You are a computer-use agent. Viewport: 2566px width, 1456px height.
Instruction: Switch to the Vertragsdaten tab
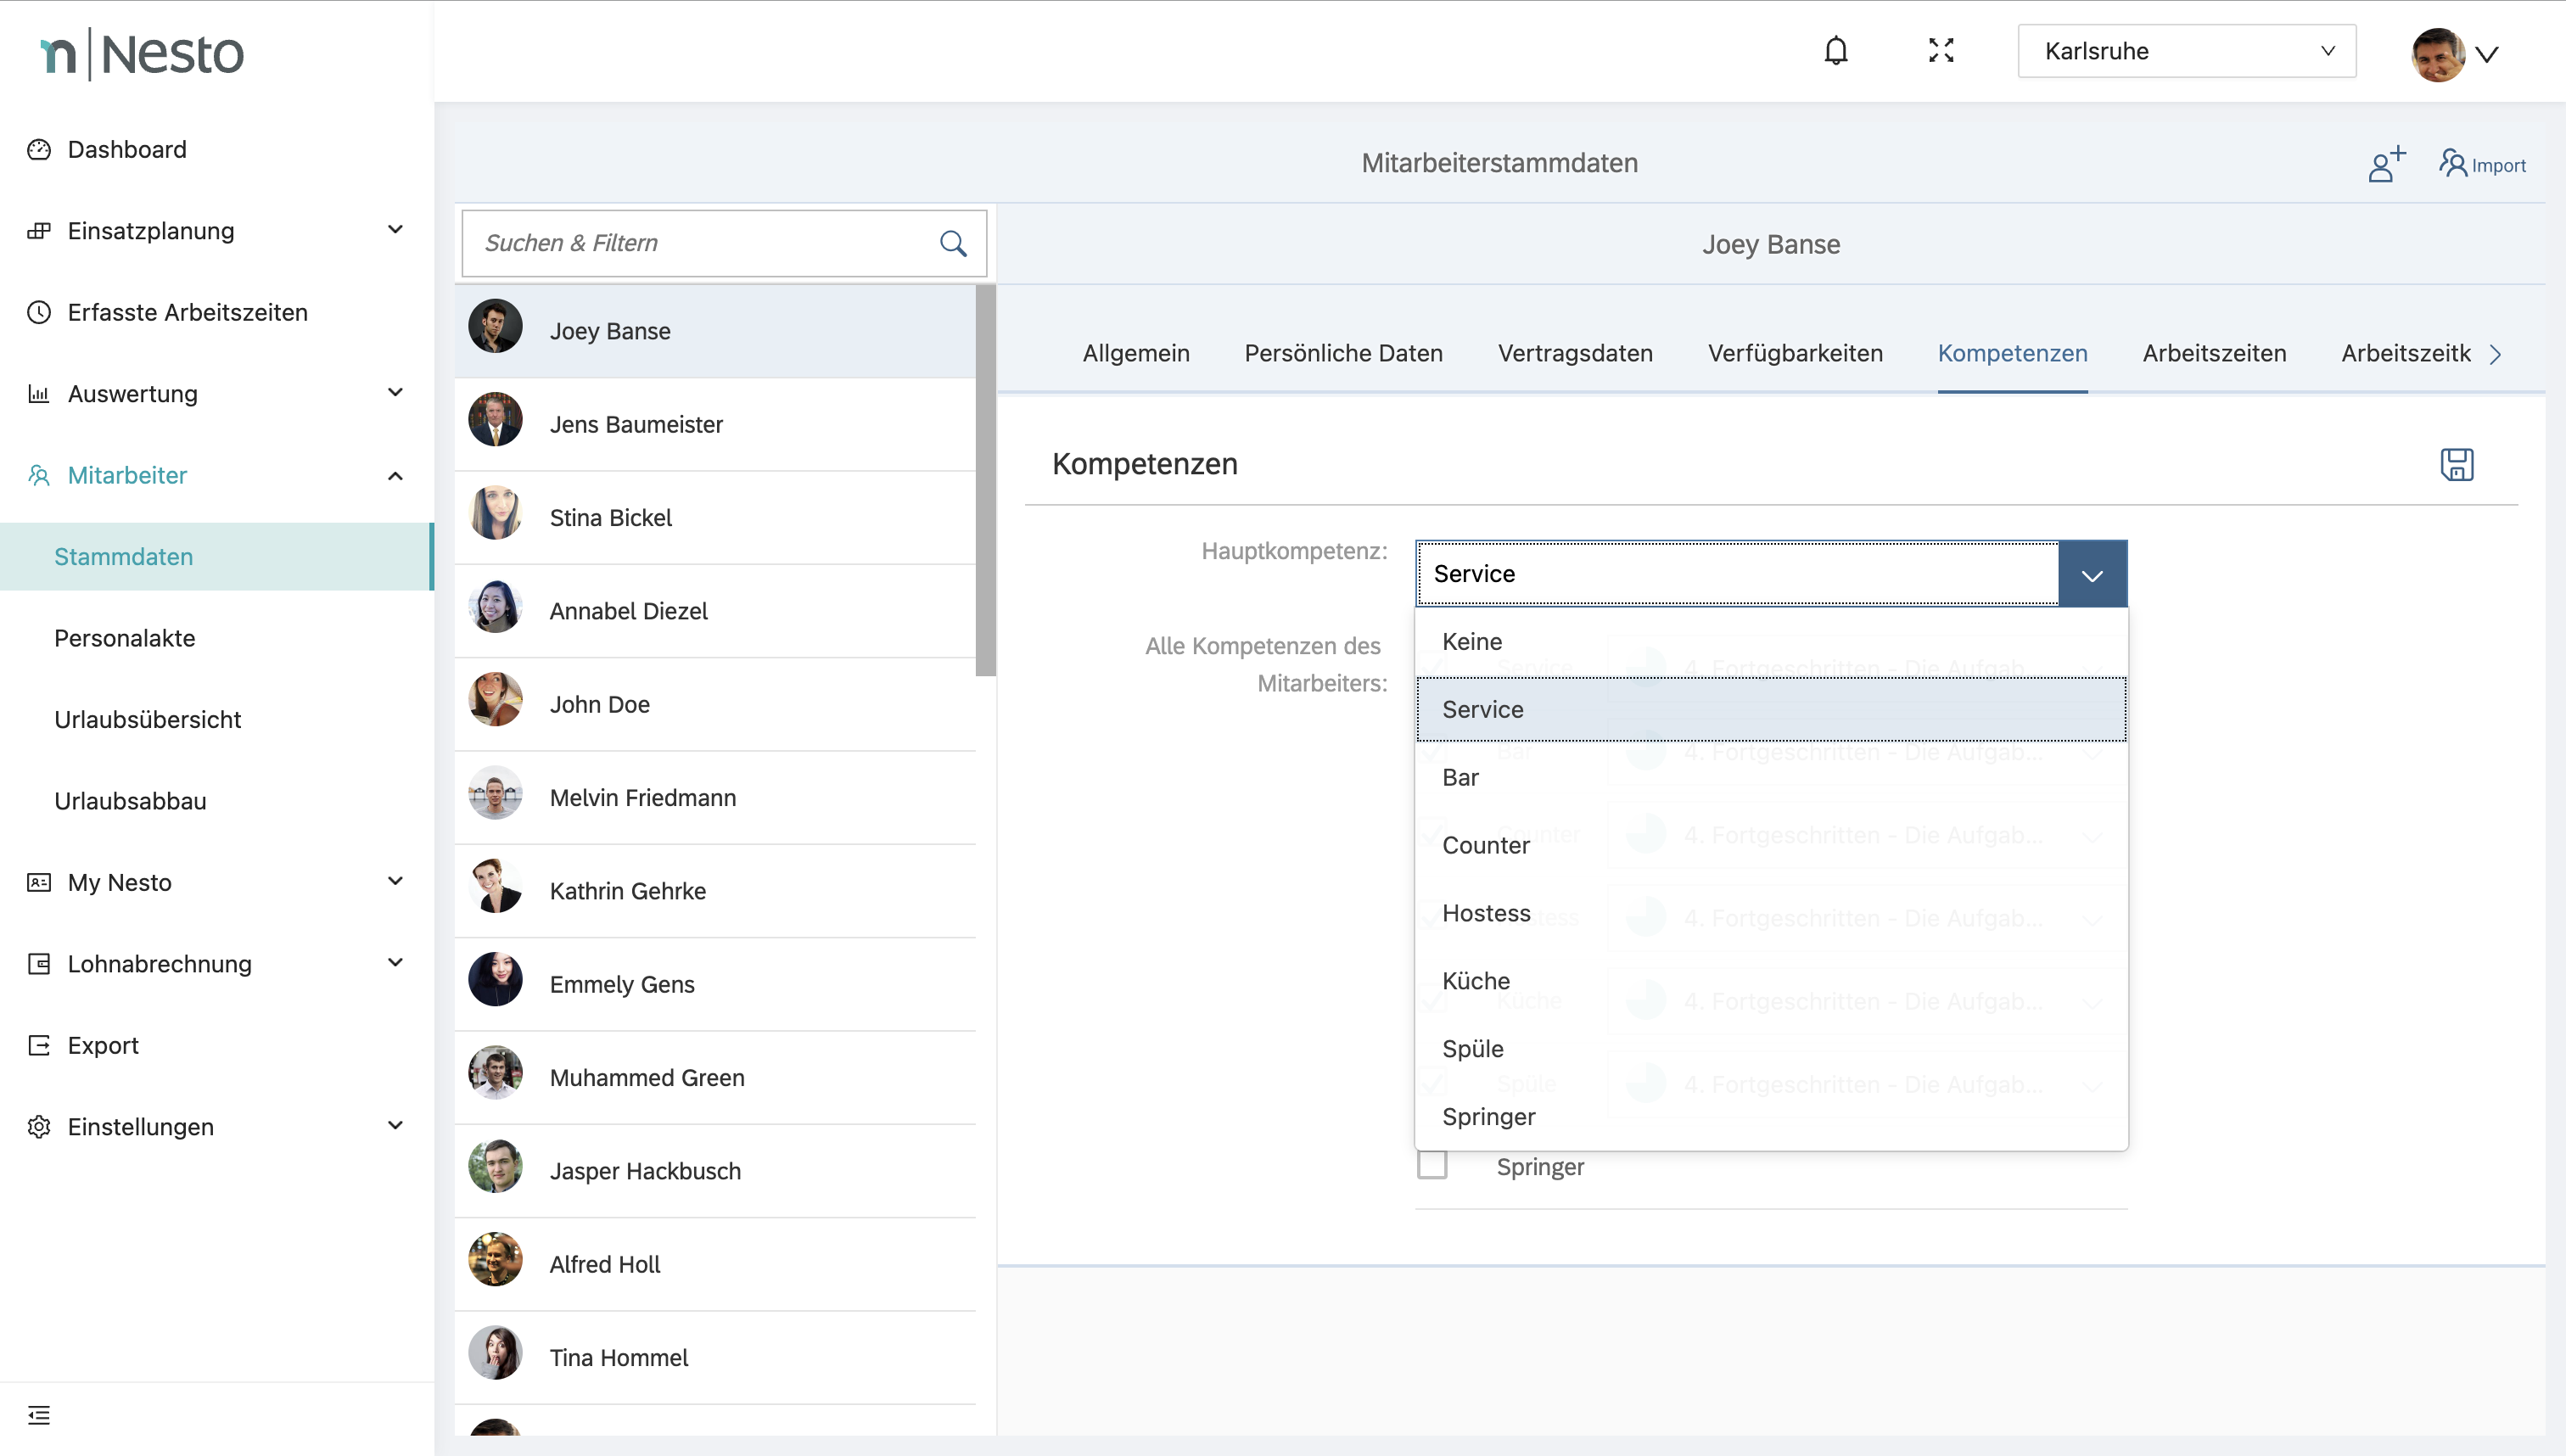1574,353
